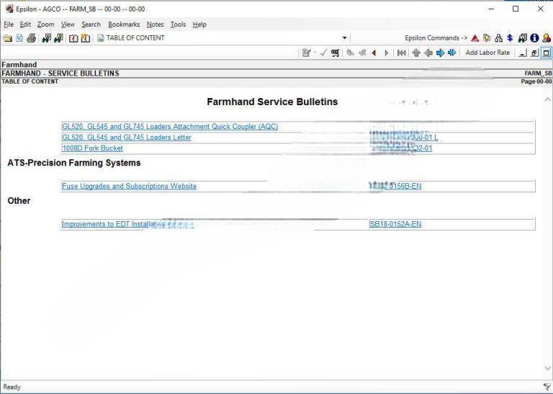Click the Other section heading
The height and width of the screenshot is (394, 553).
click(x=19, y=200)
